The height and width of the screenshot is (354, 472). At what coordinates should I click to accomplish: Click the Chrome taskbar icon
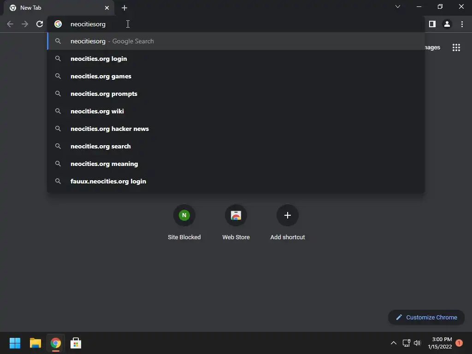[56, 343]
